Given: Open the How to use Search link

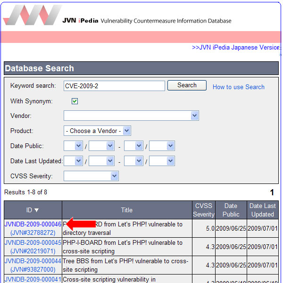Looking at the screenshot, I should click(238, 87).
